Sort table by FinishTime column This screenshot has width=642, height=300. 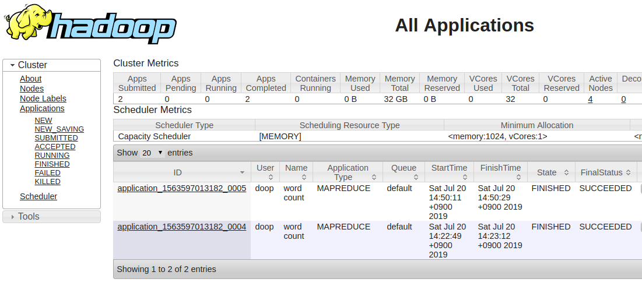500,172
